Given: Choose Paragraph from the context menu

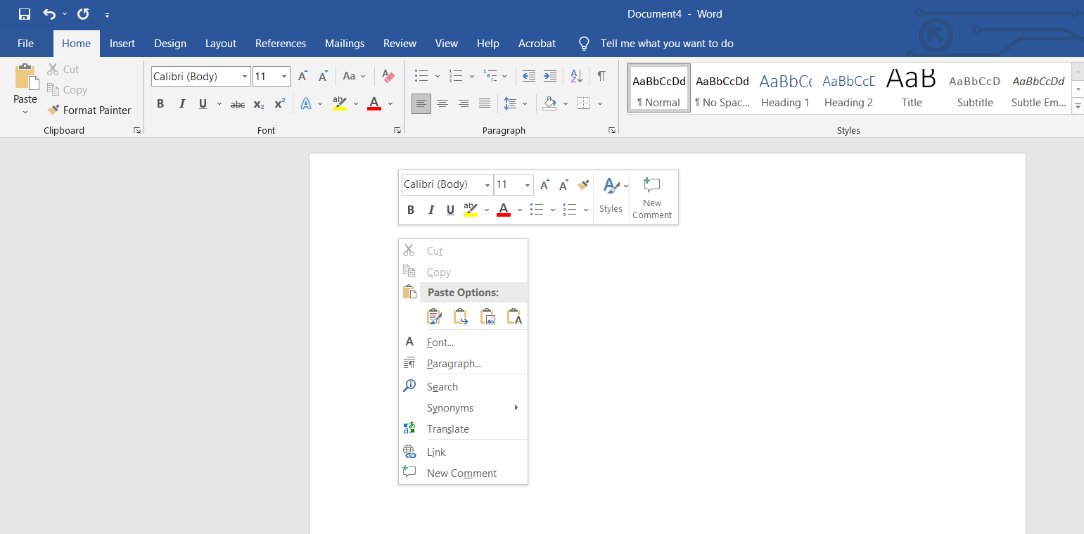Looking at the screenshot, I should tap(454, 363).
